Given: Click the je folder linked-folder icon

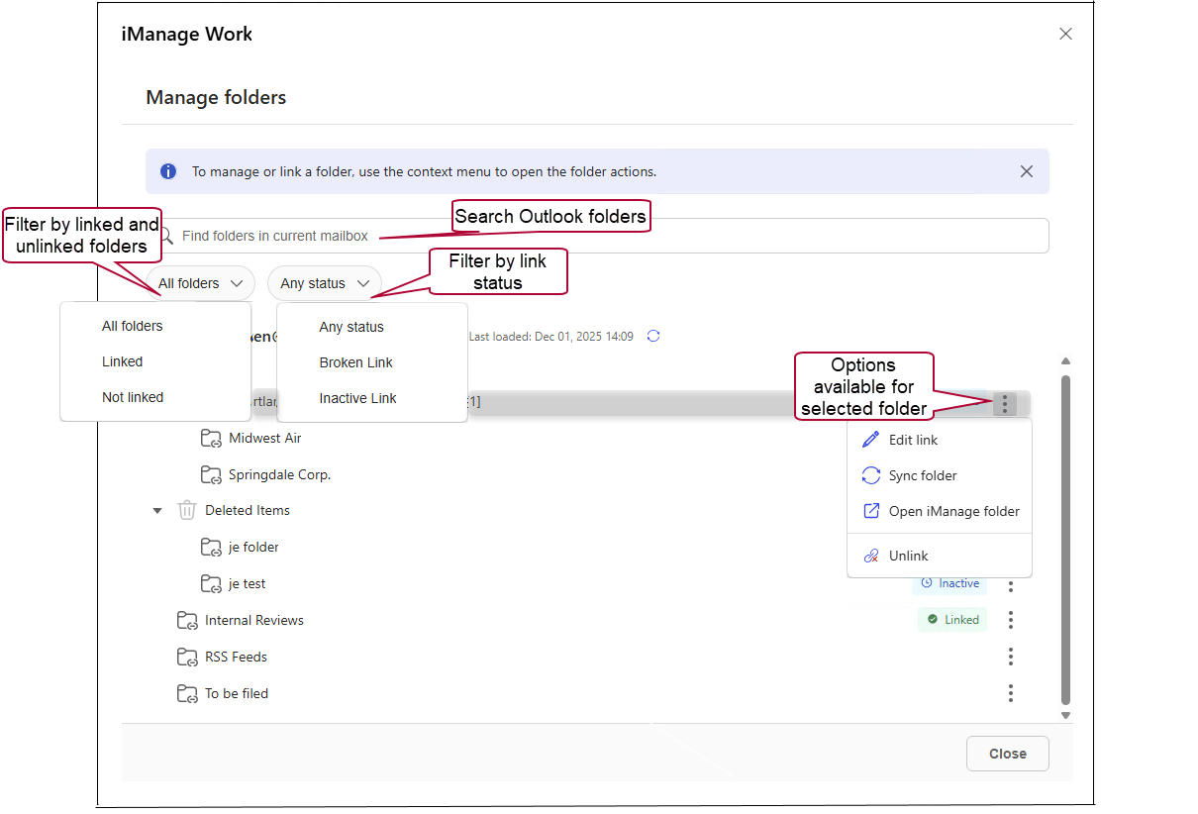Looking at the screenshot, I should [211, 547].
